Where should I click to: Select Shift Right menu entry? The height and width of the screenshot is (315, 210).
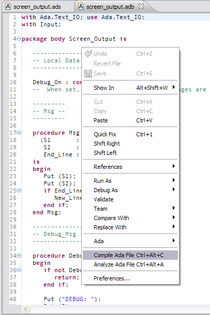coord(130,144)
